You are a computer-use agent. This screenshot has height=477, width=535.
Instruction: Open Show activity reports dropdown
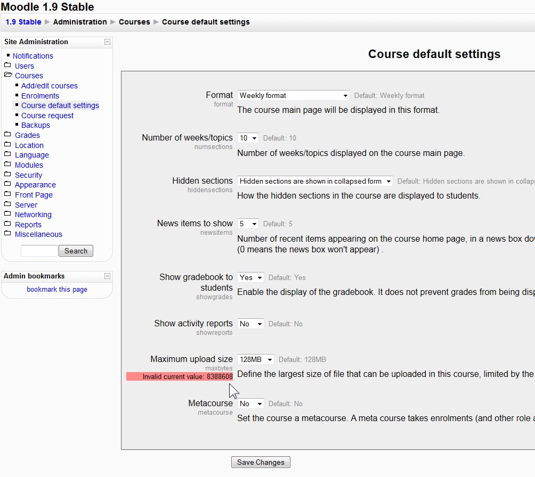[x=250, y=324]
